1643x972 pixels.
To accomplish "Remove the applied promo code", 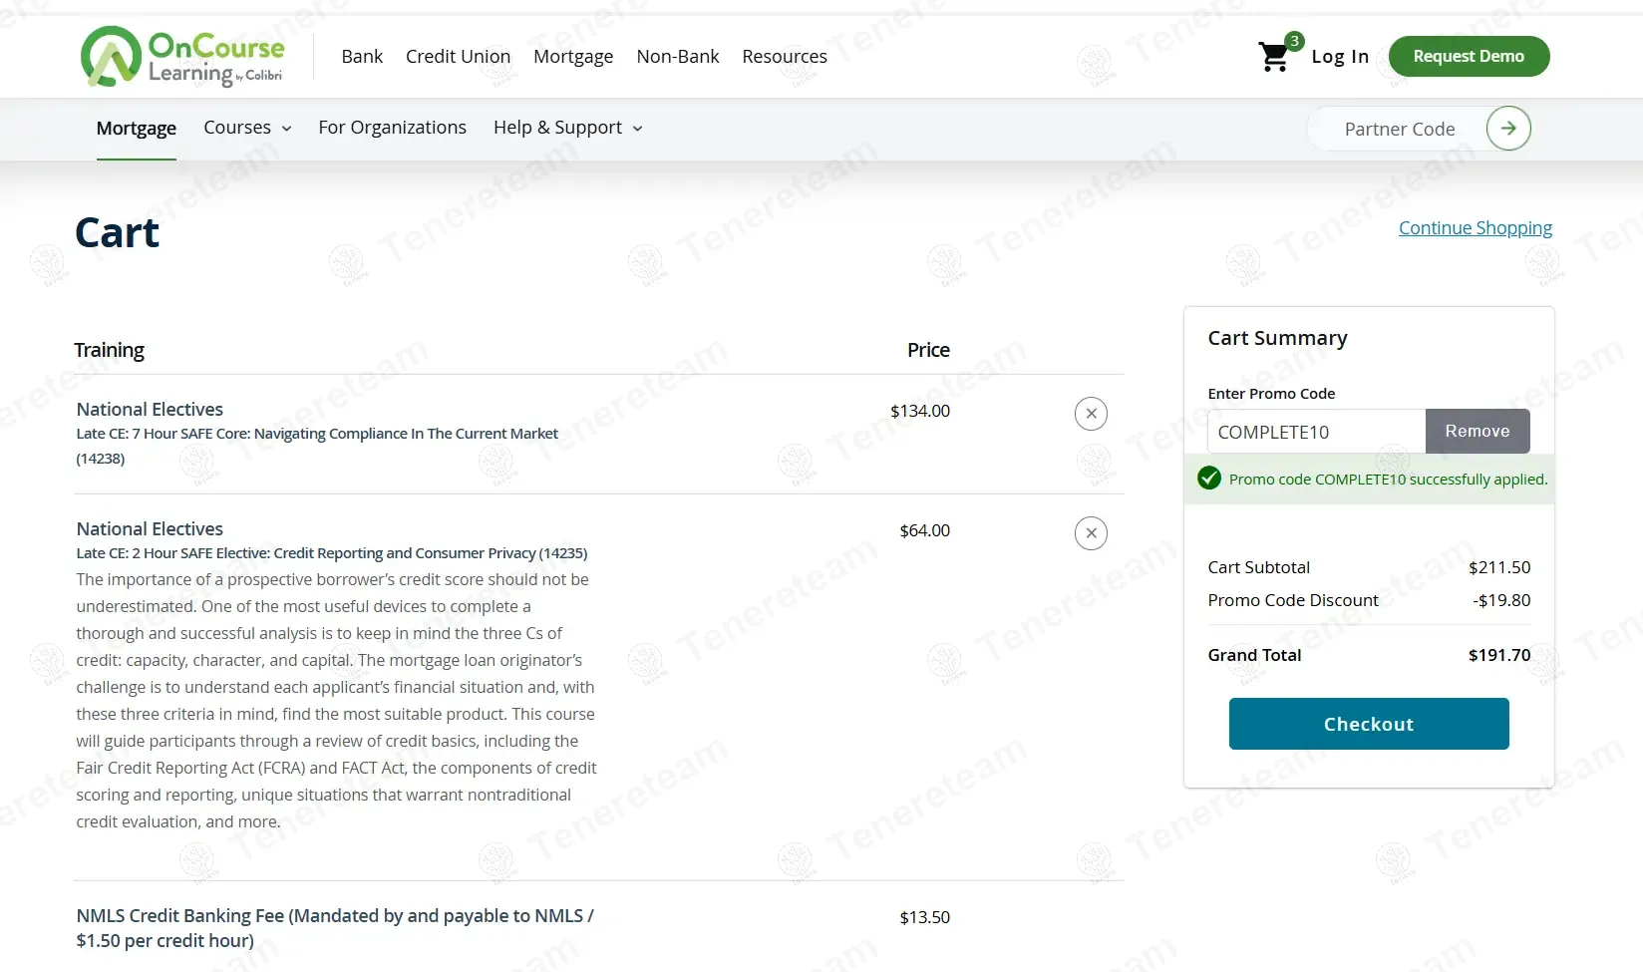I will pos(1477,432).
